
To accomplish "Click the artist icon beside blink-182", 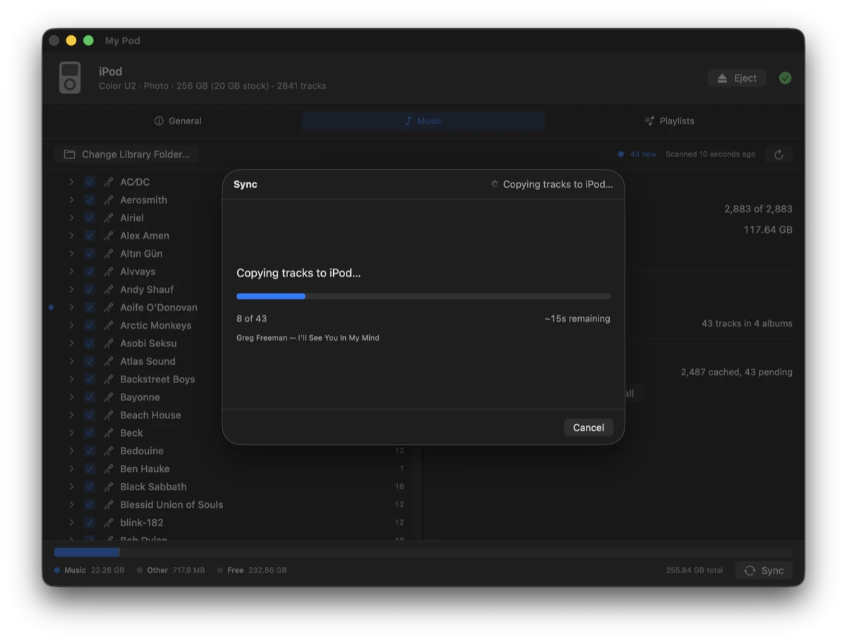I will point(108,523).
